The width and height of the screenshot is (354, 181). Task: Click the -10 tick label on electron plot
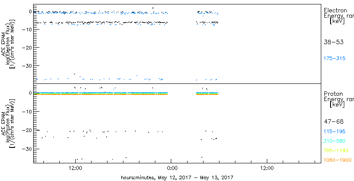27,29
